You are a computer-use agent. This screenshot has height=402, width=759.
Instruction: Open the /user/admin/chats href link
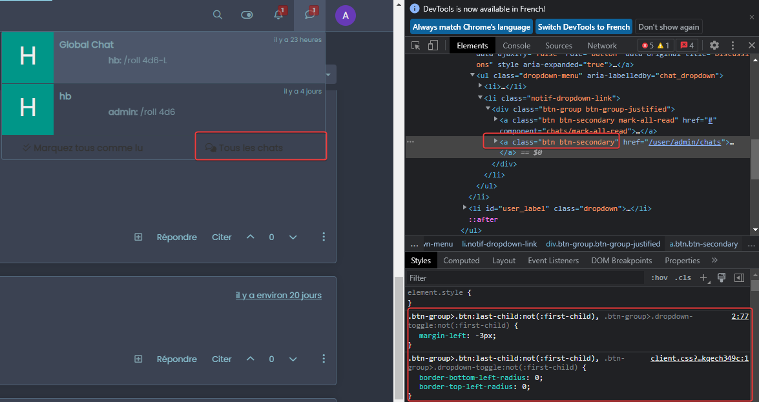click(684, 142)
